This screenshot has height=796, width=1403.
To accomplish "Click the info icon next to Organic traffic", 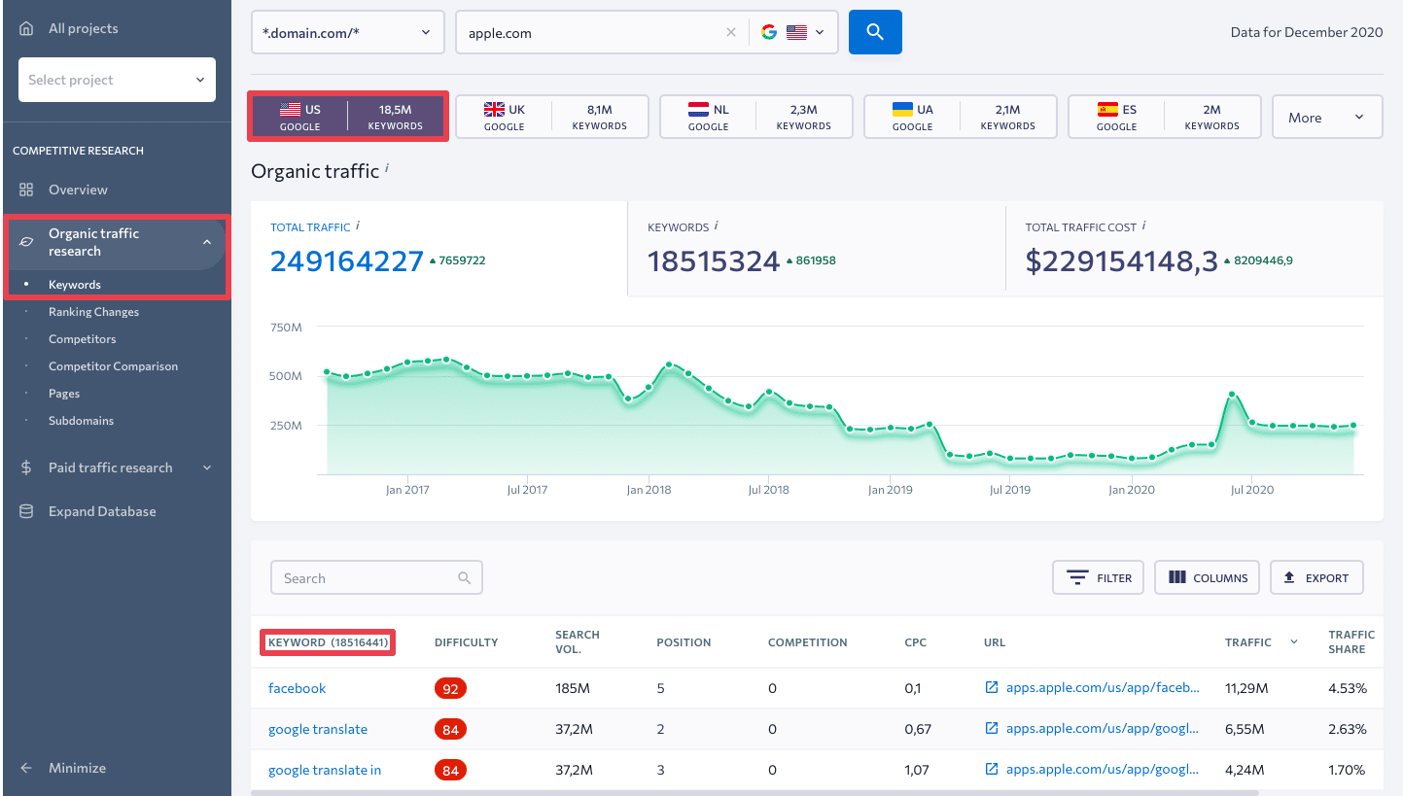I will 387,168.
